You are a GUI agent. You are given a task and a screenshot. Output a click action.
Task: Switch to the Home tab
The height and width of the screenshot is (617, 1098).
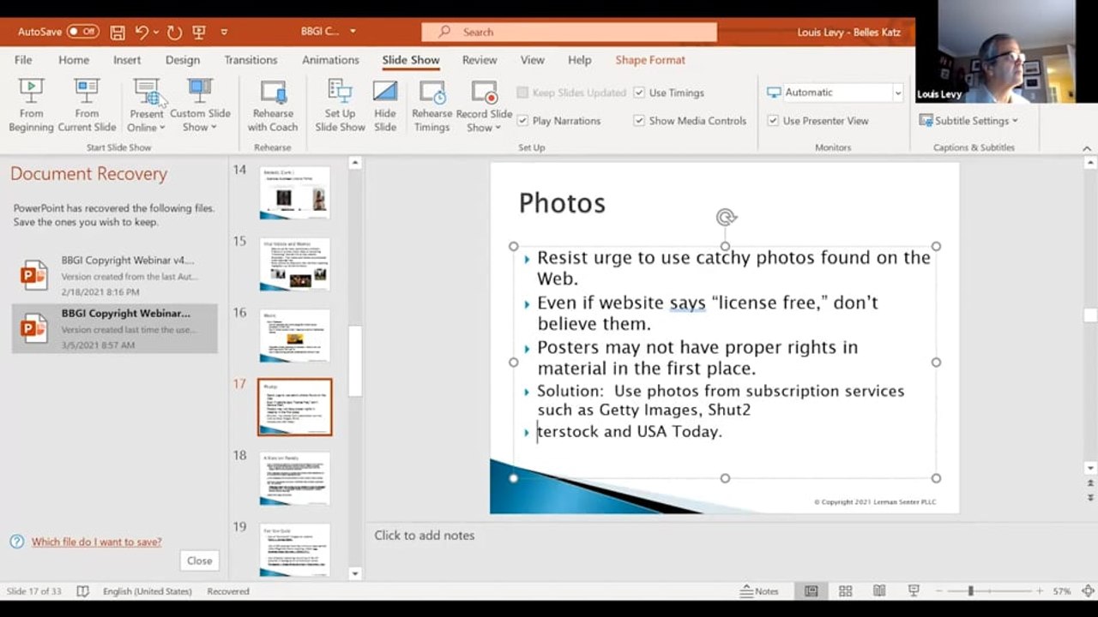74,60
